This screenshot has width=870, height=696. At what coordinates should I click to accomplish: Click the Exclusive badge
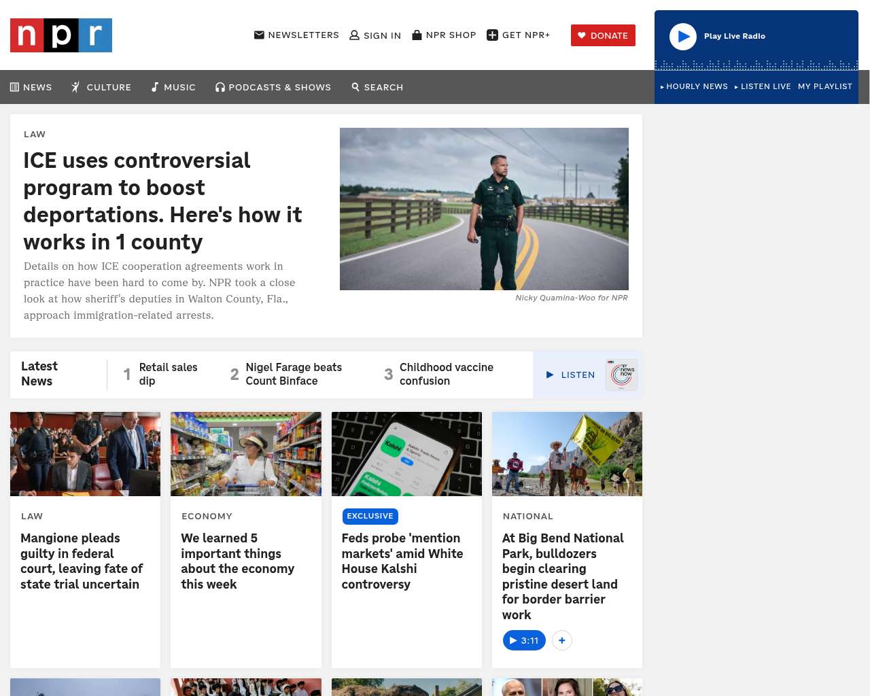tap(370, 517)
